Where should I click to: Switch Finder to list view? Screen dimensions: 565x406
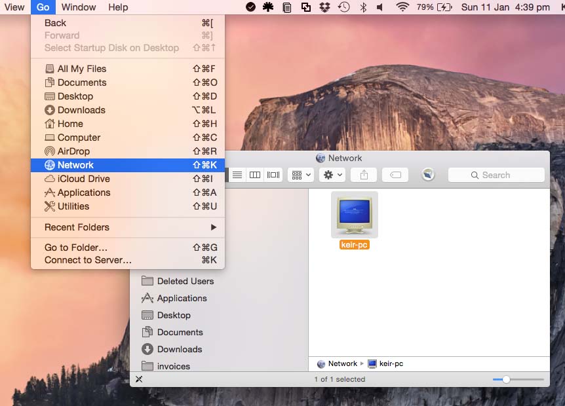pyautogui.click(x=237, y=175)
